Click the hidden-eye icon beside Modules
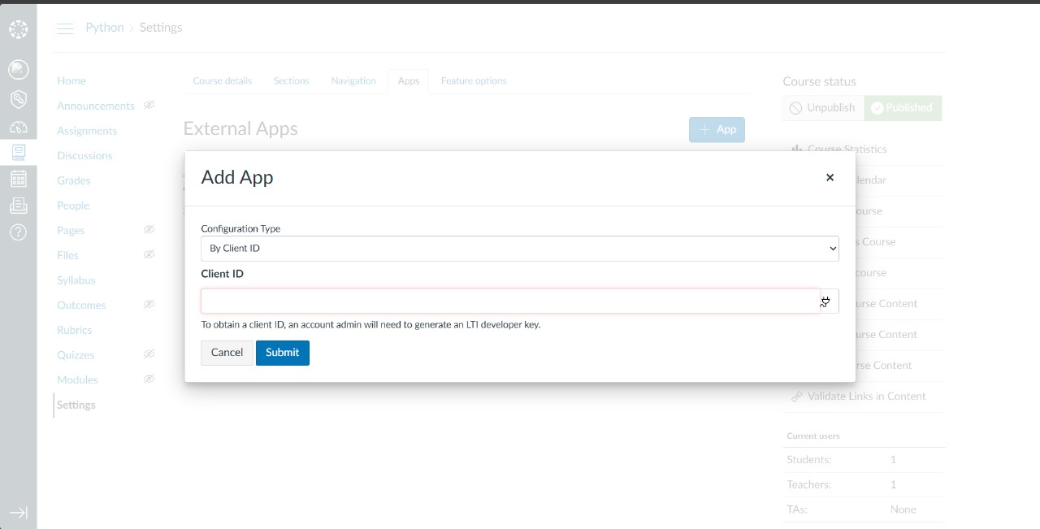1040x529 pixels. pos(149,379)
